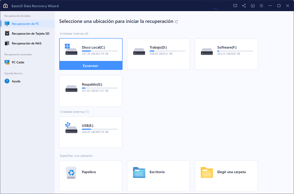294x194 pixels.
Task: Click the Disco Local(C:) drive name
Action: (x=93, y=47)
